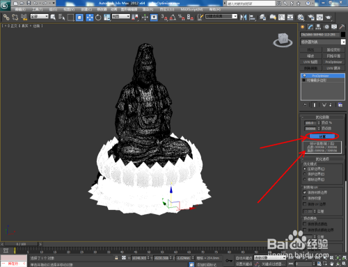348x267 pixels.
Task: Open the key filter selected-object dropdown
Action: [270, 258]
